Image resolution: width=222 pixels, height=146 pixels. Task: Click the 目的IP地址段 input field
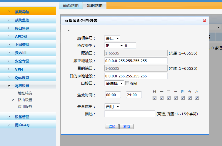point(136,76)
